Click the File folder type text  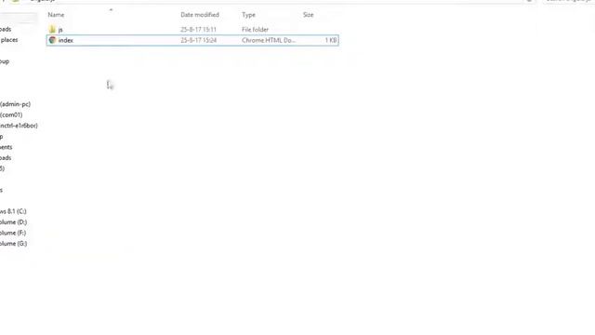click(x=255, y=29)
